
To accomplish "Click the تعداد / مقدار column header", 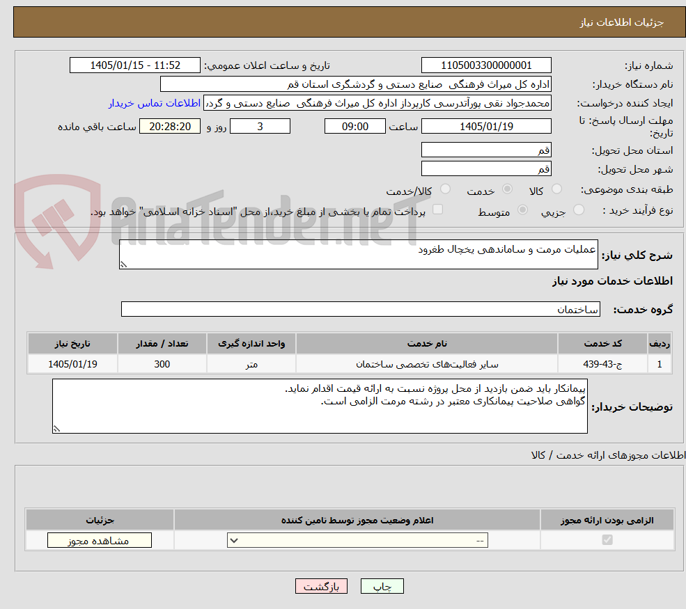I will coord(162,344).
